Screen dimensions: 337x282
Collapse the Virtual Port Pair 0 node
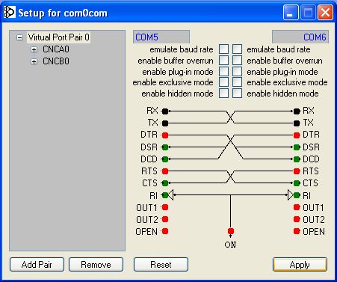coord(19,37)
